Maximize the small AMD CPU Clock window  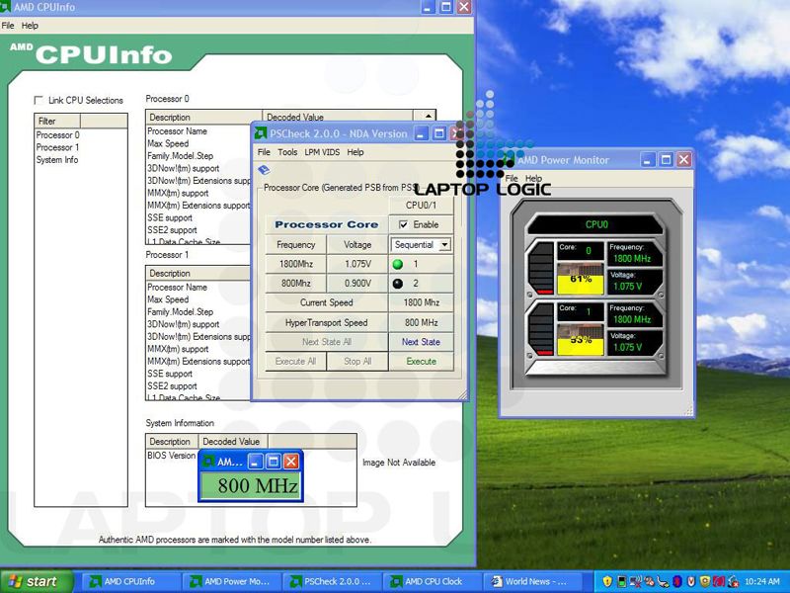tap(274, 462)
